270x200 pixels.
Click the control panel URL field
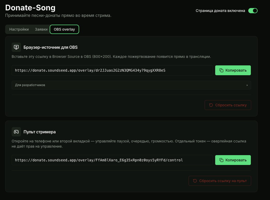point(112,160)
